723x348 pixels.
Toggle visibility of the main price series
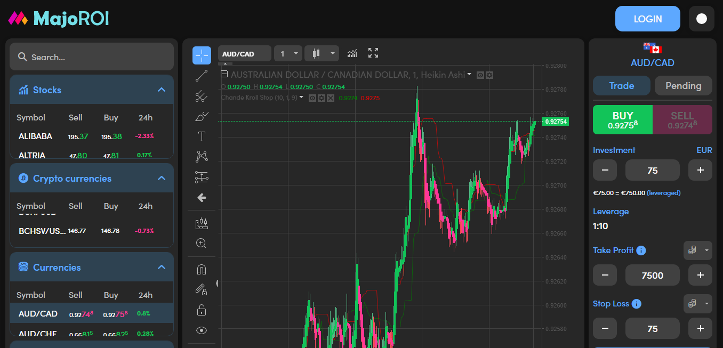tap(480, 75)
